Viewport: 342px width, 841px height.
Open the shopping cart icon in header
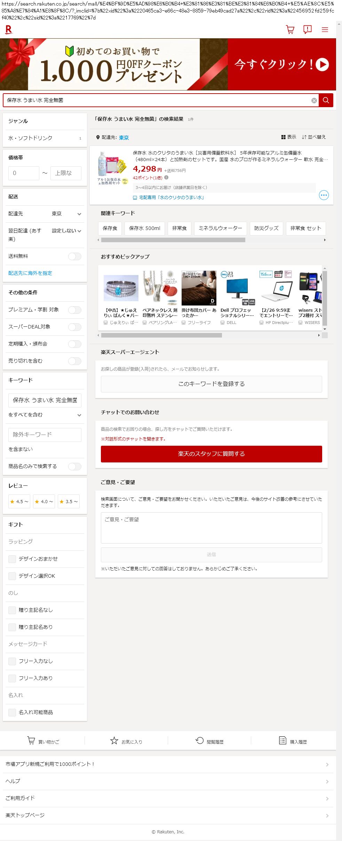(x=290, y=30)
